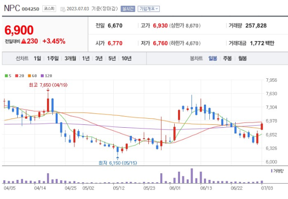Click the orange 60-day moving average legend
This screenshot has height=199, width=288.
tap(32, 76)
